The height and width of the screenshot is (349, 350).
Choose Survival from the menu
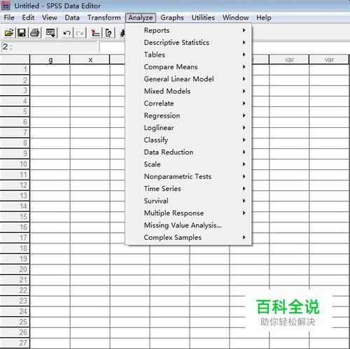(x=188, y=201)
